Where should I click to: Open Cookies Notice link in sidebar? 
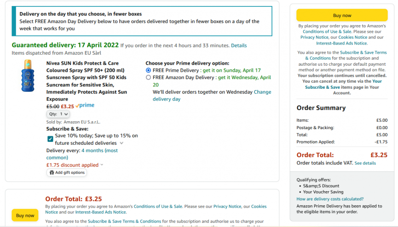click(352, 37)
